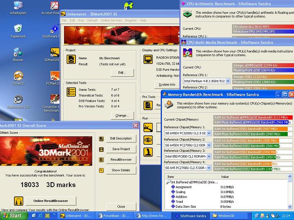Open the Run menu in 3DMark2001

tap(81, 20)
